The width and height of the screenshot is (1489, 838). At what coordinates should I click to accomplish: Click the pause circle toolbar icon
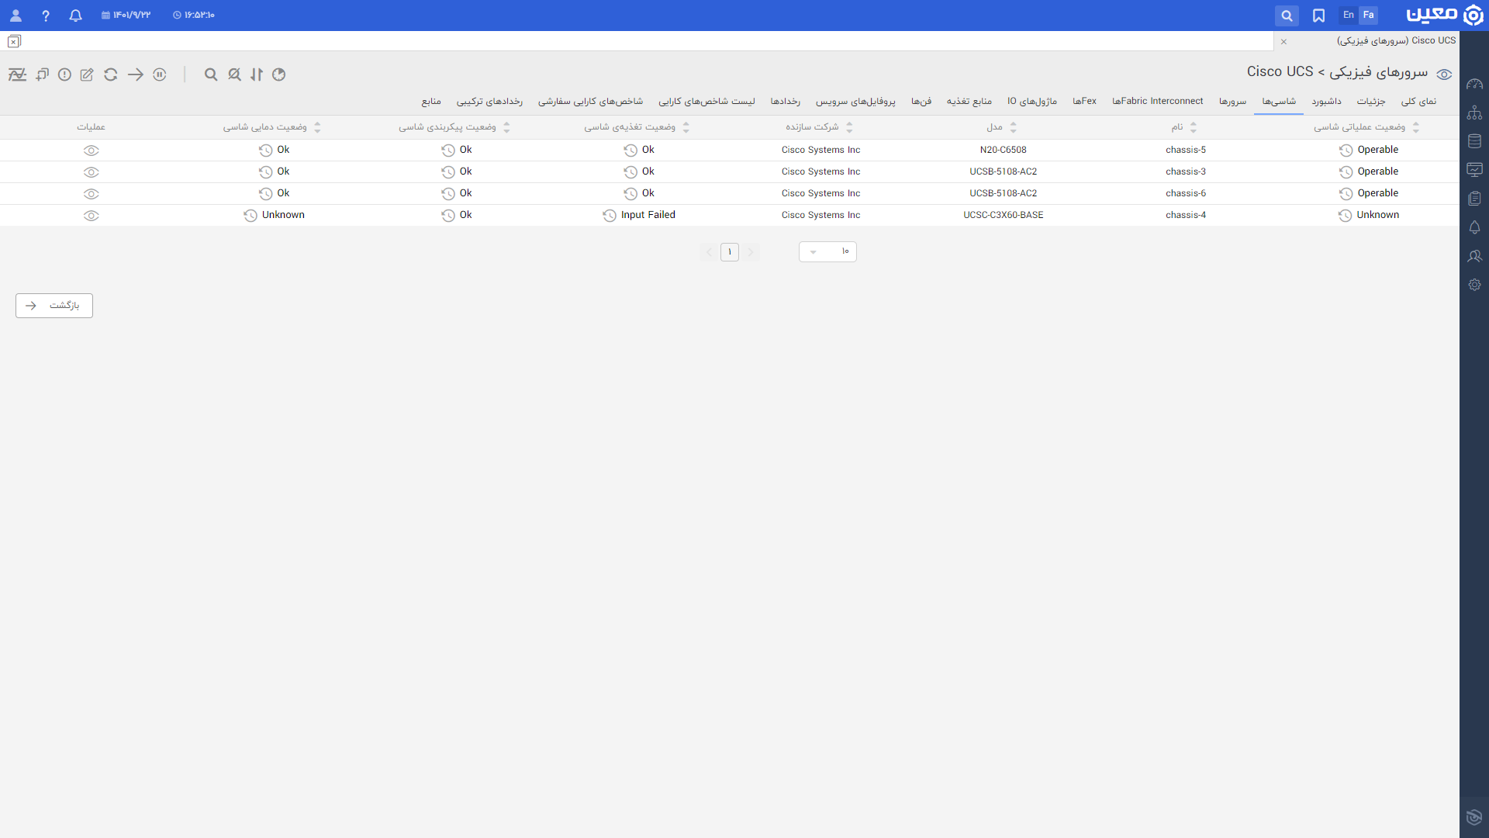tap(160, 74)
